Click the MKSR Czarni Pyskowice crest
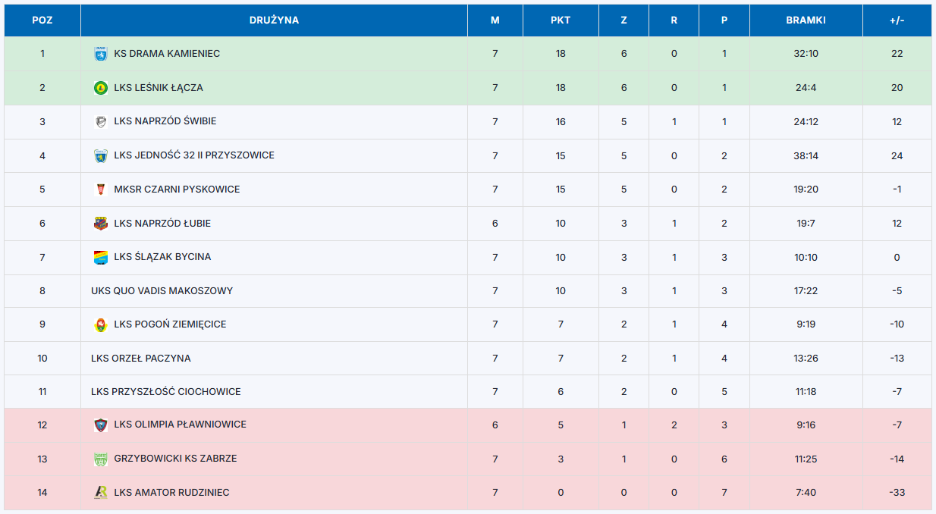 (100, 190)
